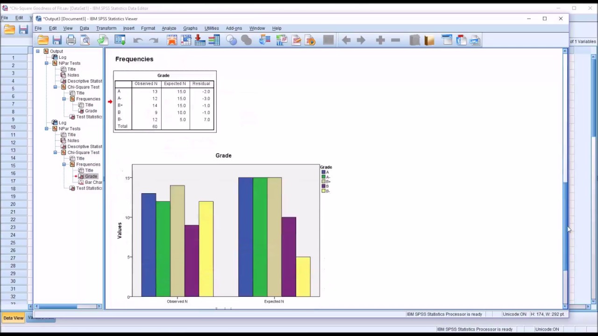Click the Expected N column header in table
Viewport: 598px width, 336px height.
tap(175, 84)
